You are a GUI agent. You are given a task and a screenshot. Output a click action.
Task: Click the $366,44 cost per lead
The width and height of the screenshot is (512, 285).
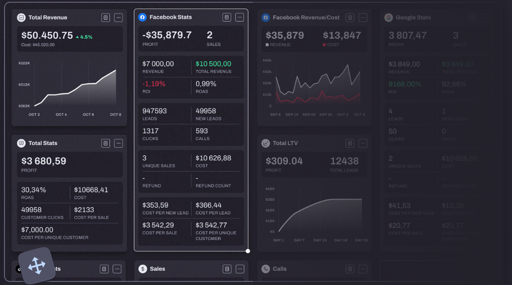[208, 205]
